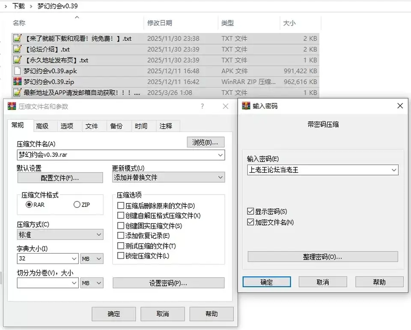
Task: Click 梦幻约会v0.39 breadcrumb folder
Action: click(x=57, y=6)
